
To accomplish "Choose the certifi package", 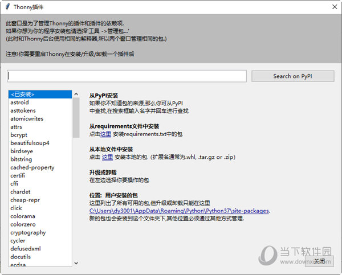I will [40, 175].
